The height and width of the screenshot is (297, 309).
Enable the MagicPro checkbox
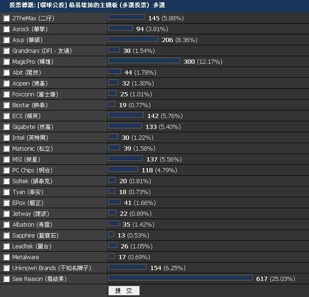coord(6,62)
